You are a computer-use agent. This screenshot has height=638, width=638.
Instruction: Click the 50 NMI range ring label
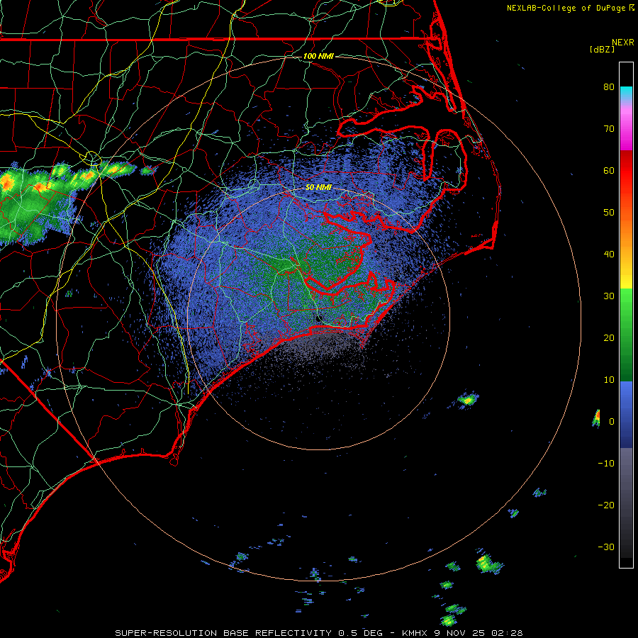point(318,188)
